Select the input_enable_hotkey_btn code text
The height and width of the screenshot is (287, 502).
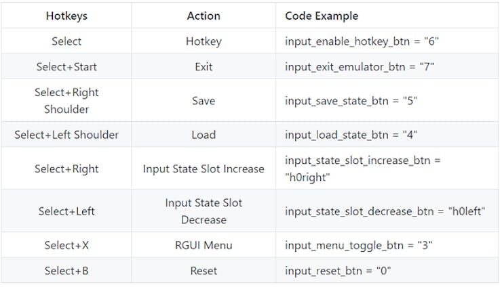362,41
